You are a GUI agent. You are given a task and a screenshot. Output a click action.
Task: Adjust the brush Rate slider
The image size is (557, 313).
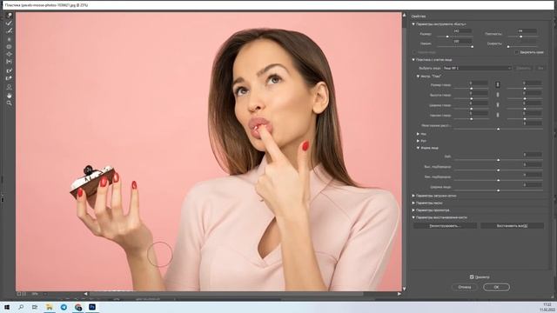[508, 46]
